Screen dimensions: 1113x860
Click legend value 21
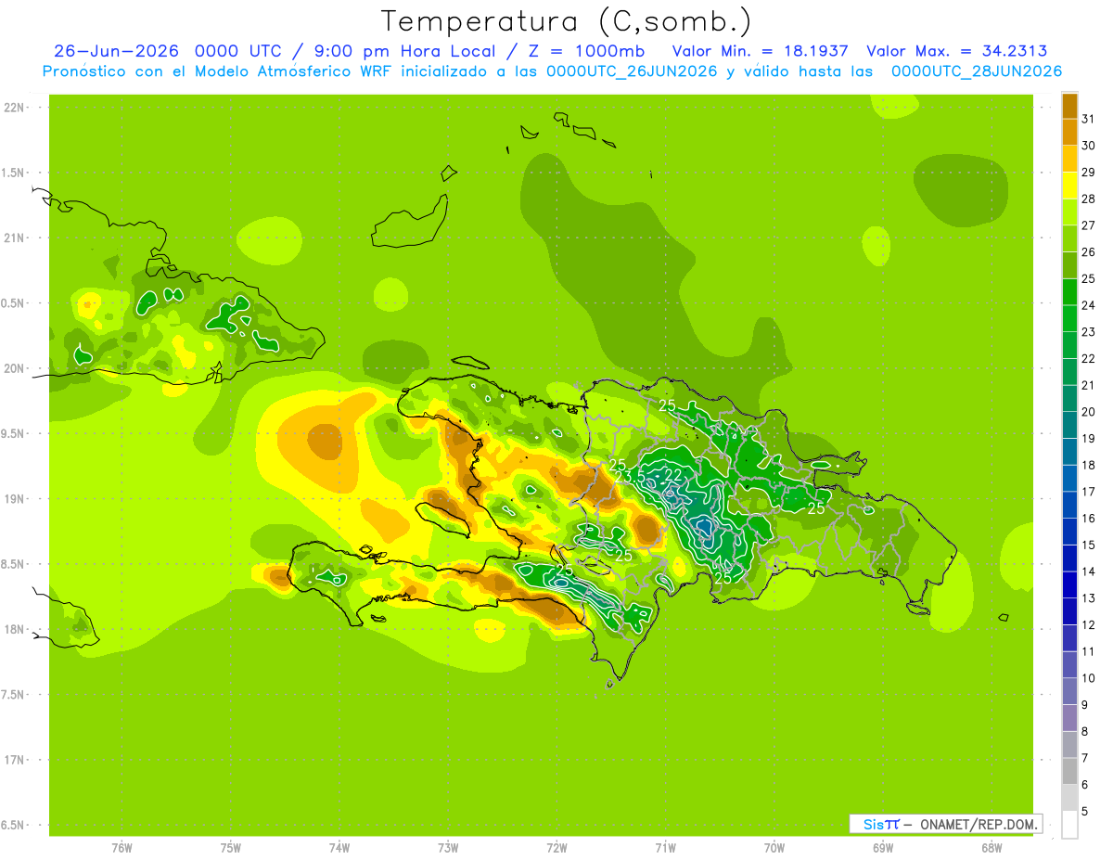[x=1089, y=385]
